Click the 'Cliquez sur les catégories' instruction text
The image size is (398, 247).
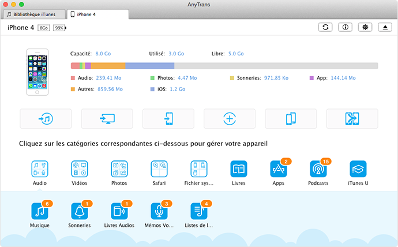(x=143, y=144)
